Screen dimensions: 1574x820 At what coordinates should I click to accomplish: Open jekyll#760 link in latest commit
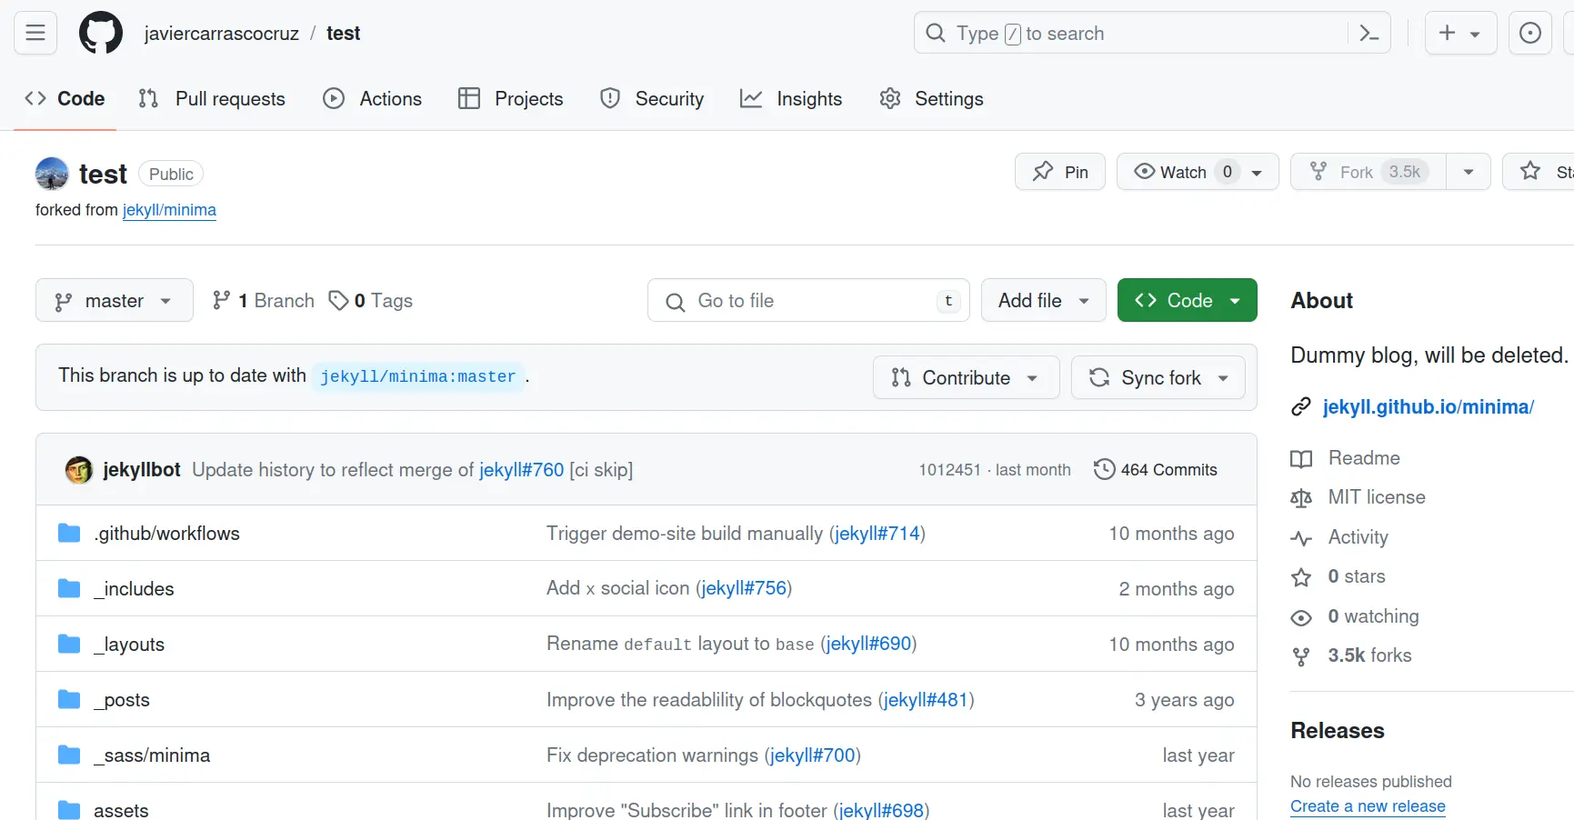click(522, 470)
